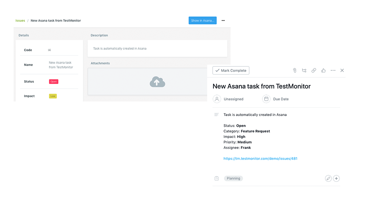Image resolution: width=366 pixels, height=203 pixels.
Task: Click the Asana task title text
Action: coord(261,86)
